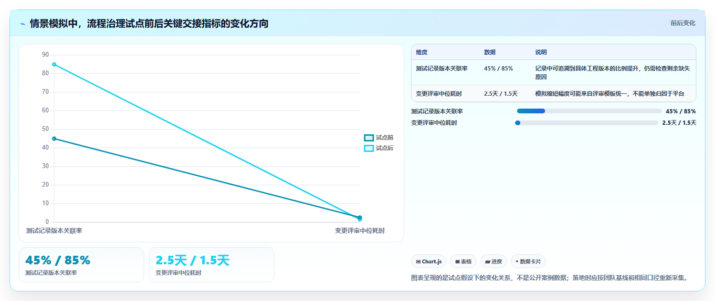The width and height of the screenshot is (715, 301).
Task: Click the progress row label 测试记录版本关联率
Action: 437,111
